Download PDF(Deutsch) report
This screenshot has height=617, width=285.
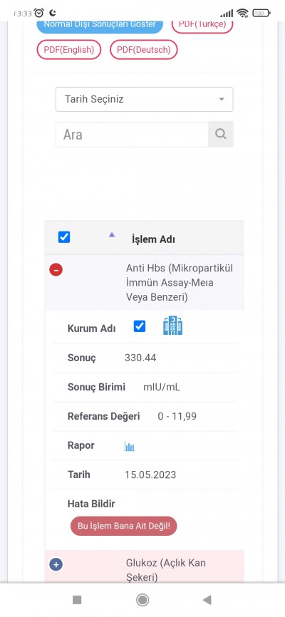[x=144, y=50]
